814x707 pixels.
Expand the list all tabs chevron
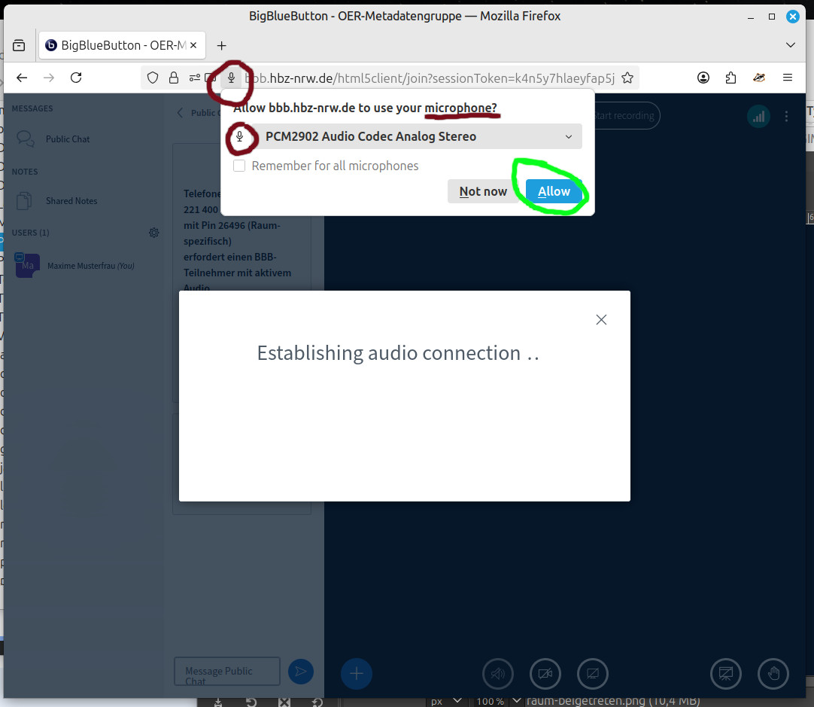[791, 45]
